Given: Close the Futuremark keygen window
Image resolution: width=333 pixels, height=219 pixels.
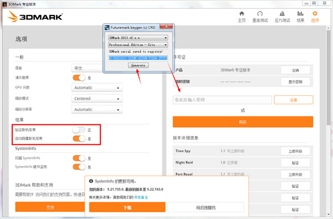Looking at the screenshot, I should 167,26.
